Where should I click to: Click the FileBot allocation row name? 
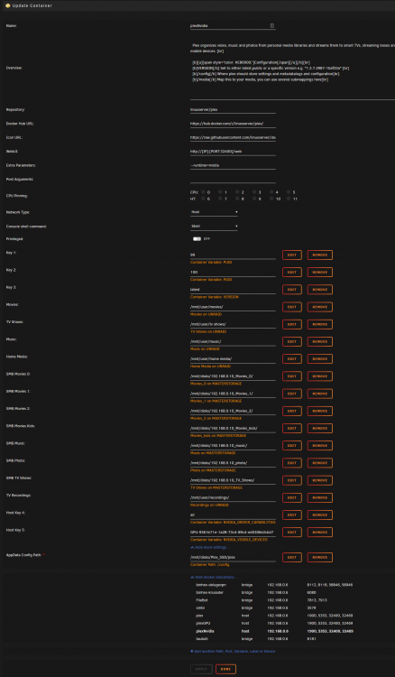coord(201,600)
